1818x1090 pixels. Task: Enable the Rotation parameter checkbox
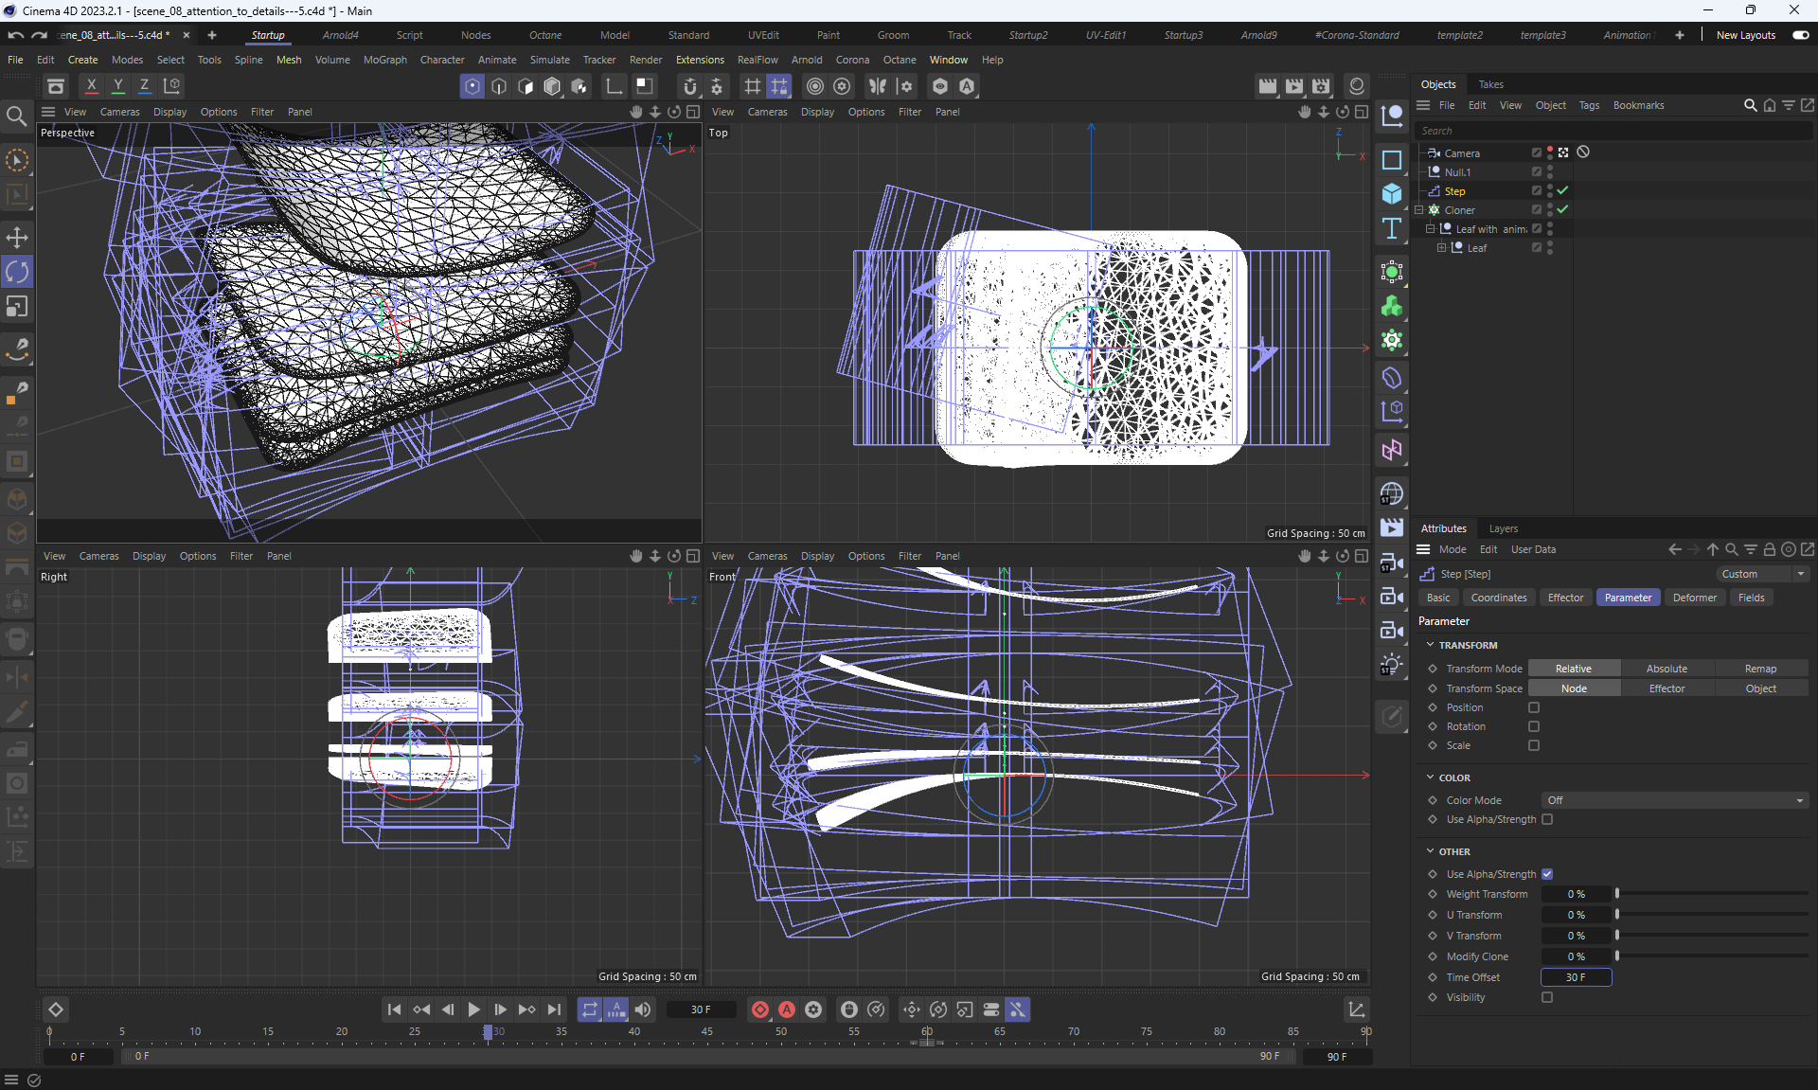click(x=1534, y=726)
